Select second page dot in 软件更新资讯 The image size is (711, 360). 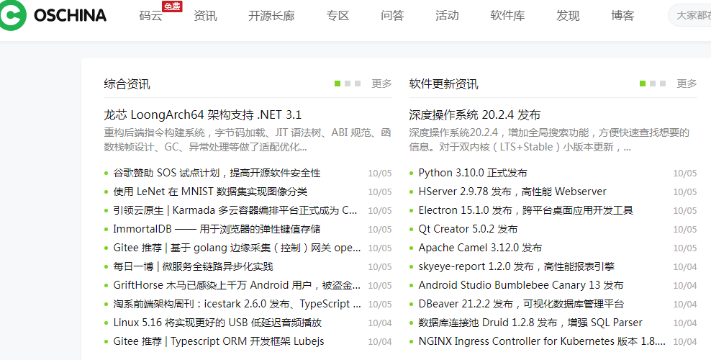(x=653, y=84)
